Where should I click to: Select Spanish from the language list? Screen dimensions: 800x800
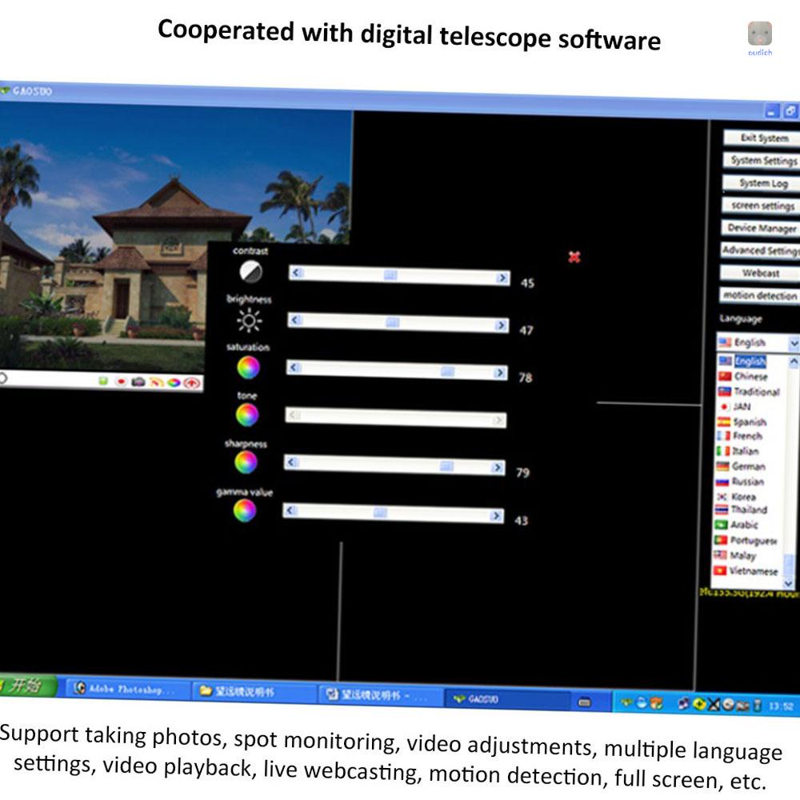coord(749,422)
